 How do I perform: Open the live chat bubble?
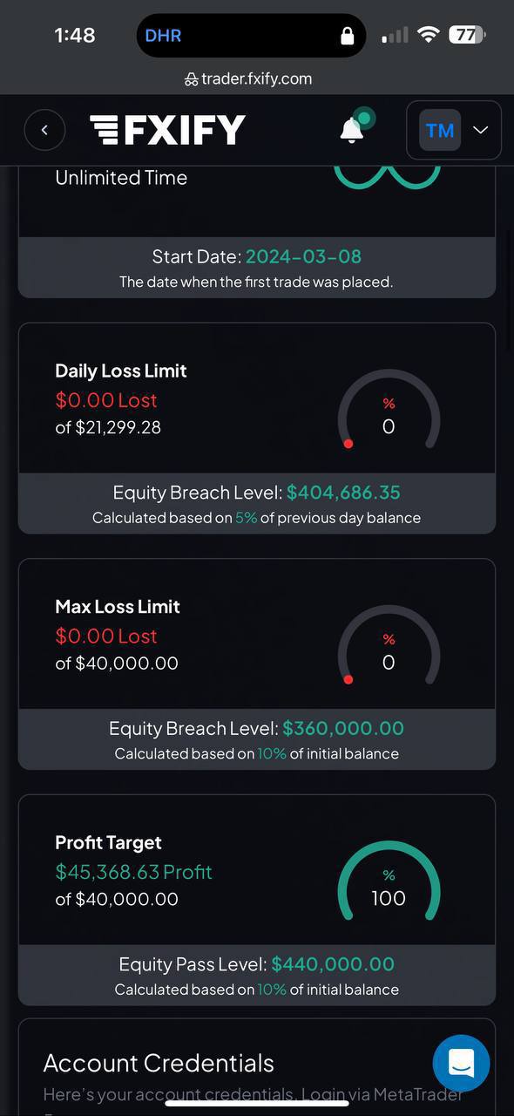click(461, 1063)
